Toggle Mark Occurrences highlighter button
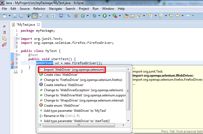The width and height of the screenshot is (203, 134). tap(35, 16)
